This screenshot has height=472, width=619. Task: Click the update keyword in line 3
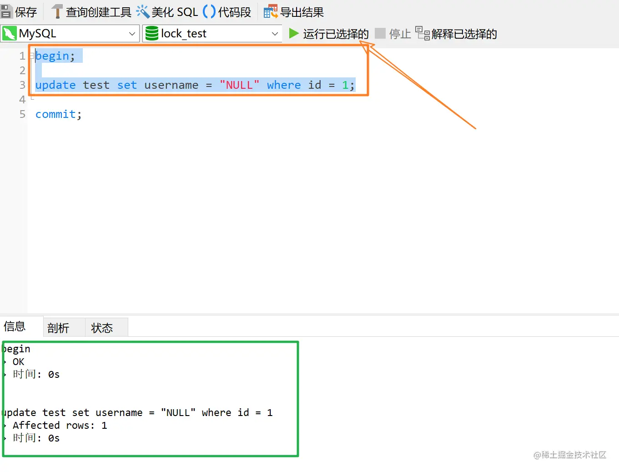55,85
